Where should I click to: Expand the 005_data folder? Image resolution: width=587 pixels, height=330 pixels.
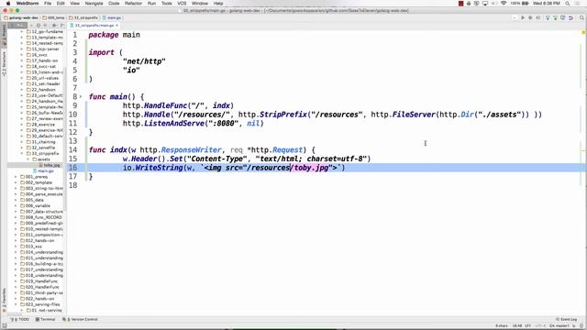coord(17,200)
